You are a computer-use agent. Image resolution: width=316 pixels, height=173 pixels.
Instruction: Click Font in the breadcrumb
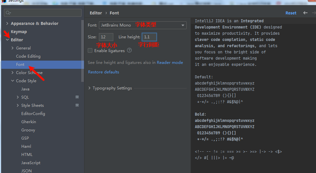pos(114,13)
